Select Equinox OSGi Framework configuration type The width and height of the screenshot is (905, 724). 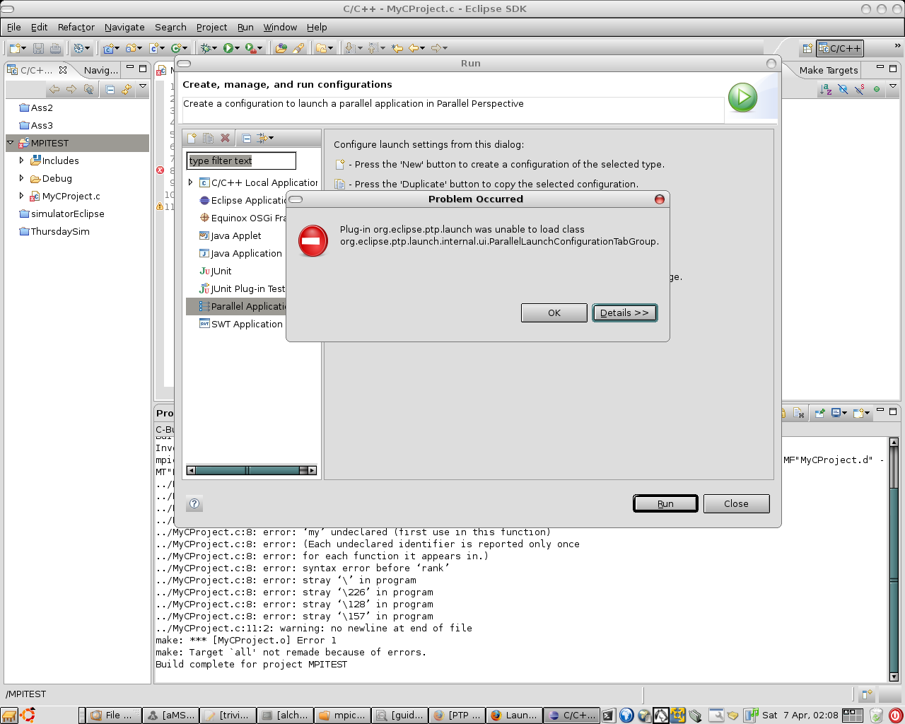(243, 218)
